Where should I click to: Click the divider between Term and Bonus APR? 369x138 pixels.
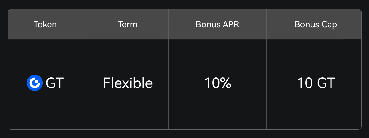pyautogui.click(x=169, y=83)
